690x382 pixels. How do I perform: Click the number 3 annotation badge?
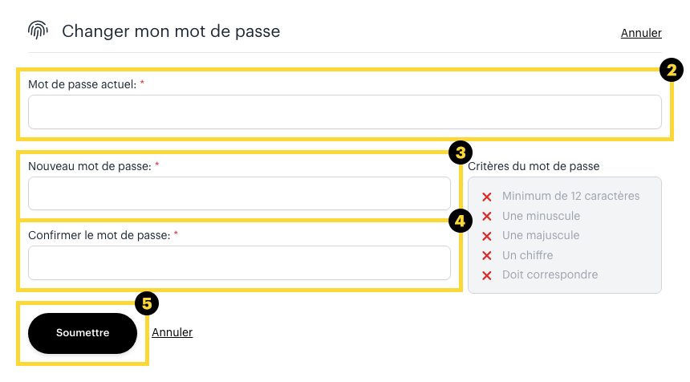point(460,152)
